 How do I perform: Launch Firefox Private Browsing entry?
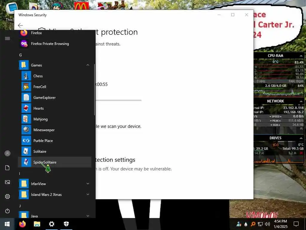coord(55,44)
